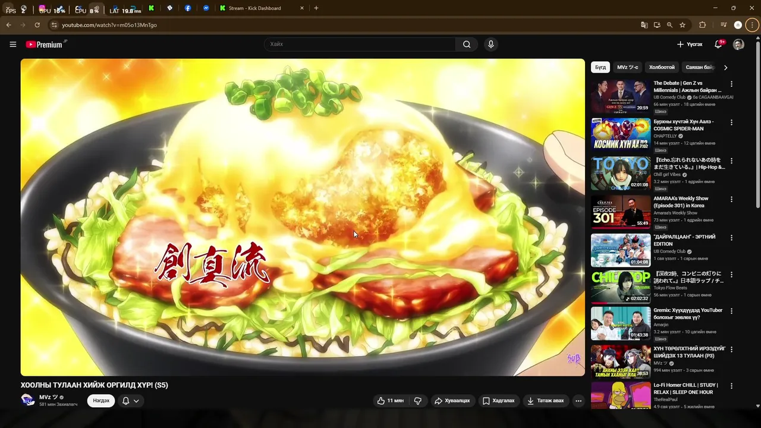Like the video with 11 мян
The width and height of the screenshot is (761, 428).
(x=390, y=401)
